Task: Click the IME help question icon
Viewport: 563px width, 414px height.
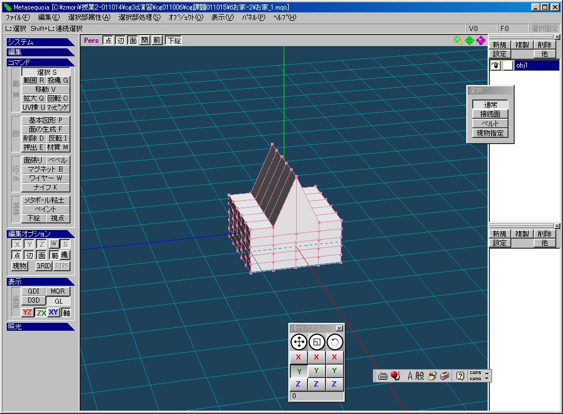Action: point(461,376)
